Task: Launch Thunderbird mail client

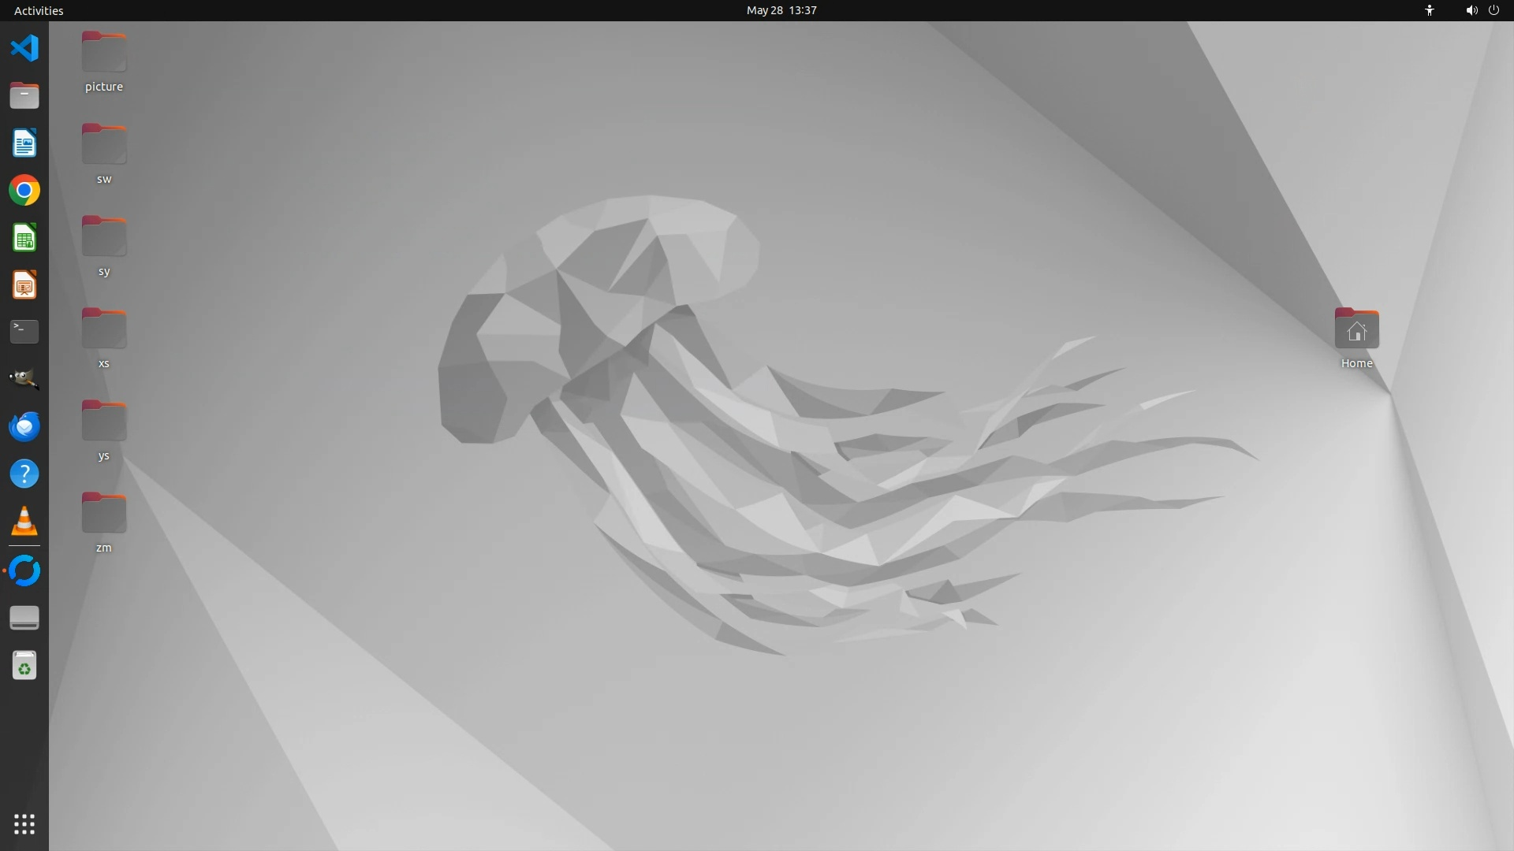Action: point(24,426)
